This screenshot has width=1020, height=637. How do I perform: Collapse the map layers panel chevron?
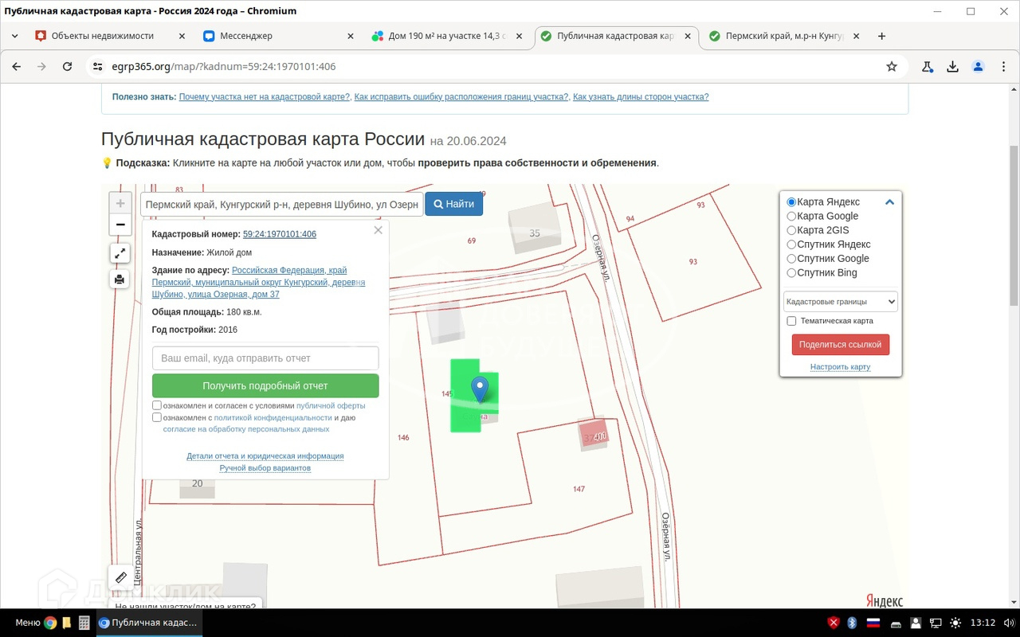point(889,202)
